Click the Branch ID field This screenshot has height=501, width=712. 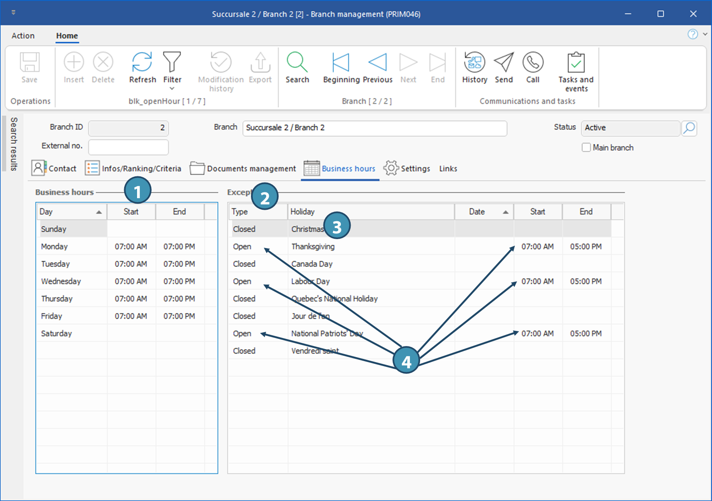click(128, 128)
